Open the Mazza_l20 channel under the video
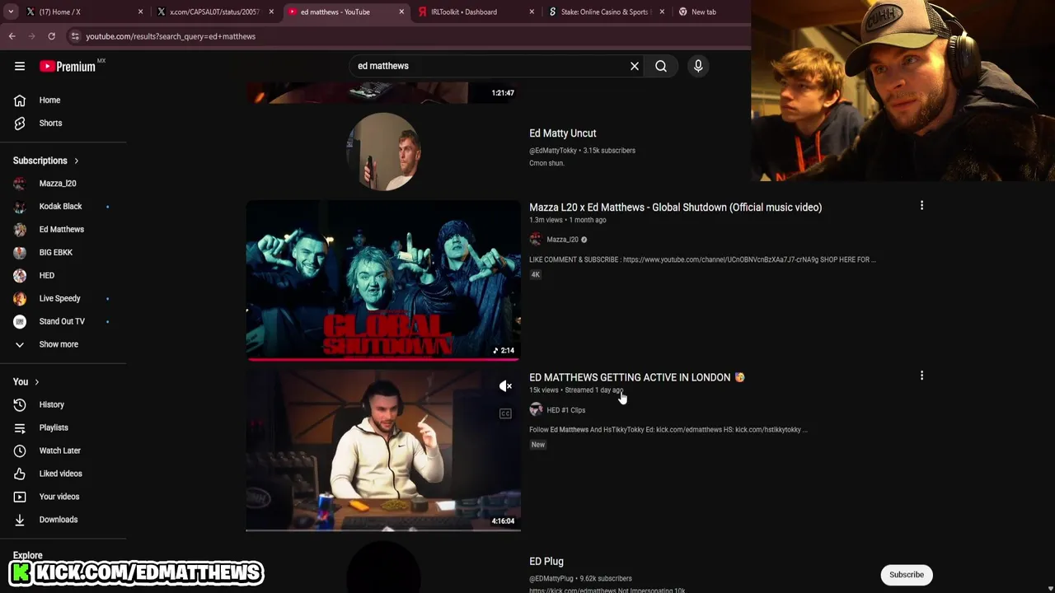Viewport: 1055px width, 593px height. point(563,240)
